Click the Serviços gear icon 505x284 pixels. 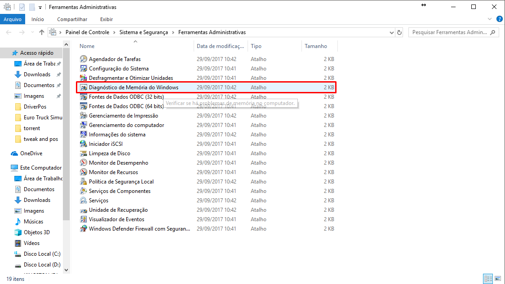point(84,201)
